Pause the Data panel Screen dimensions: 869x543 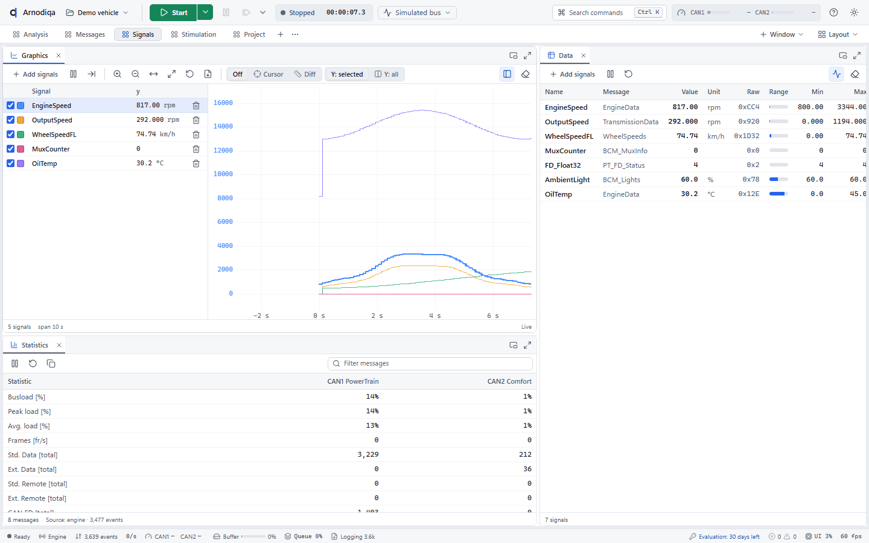pos(611,74)
